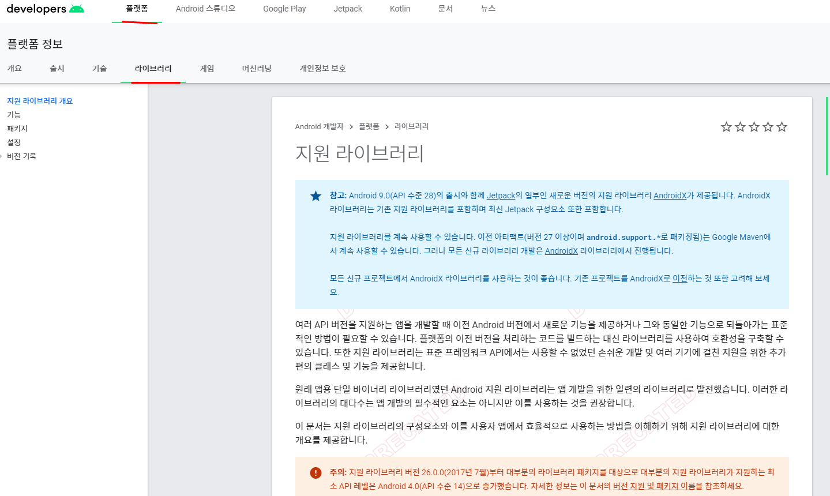Click the 플랫폼 breadcrumb link
The height and width of the screenshot is (496, 830).
[369, 127]
